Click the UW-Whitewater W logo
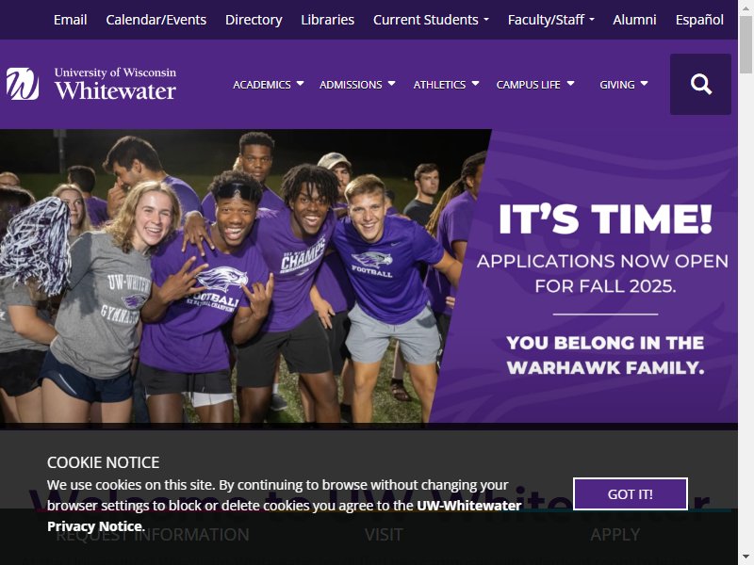The image size is (754, 565). 23,84
